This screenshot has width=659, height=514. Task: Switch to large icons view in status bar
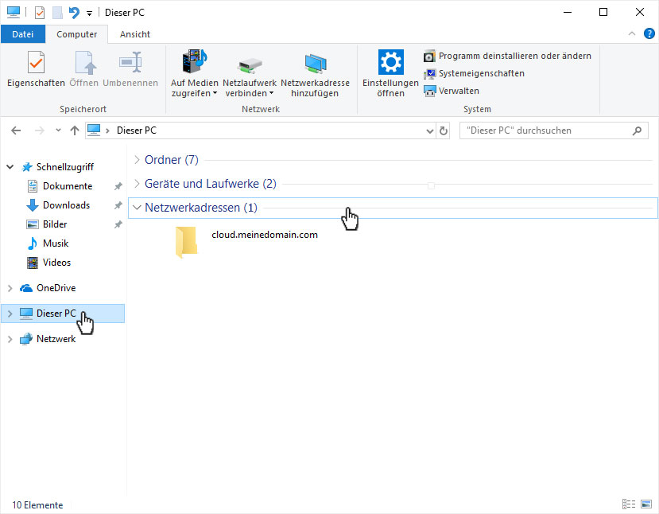click(646, 504)
